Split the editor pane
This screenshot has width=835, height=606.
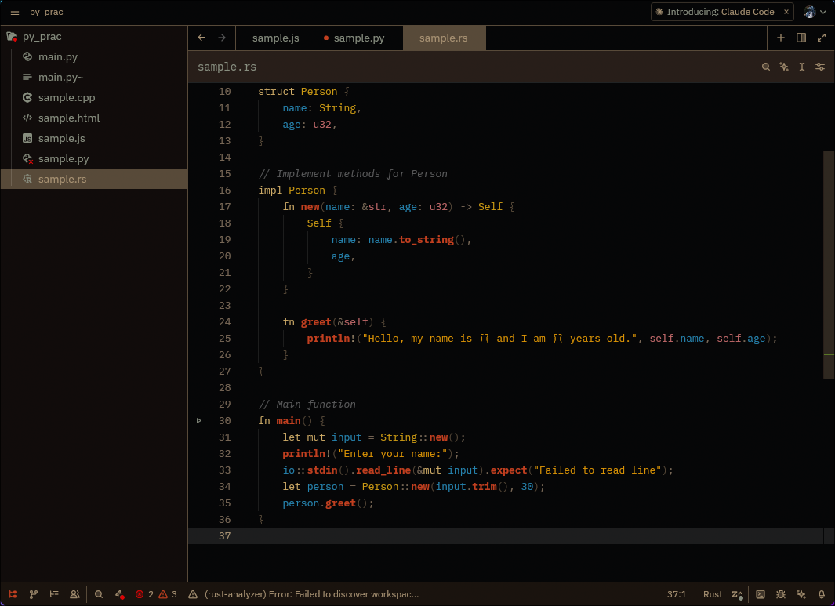[801, 38]
